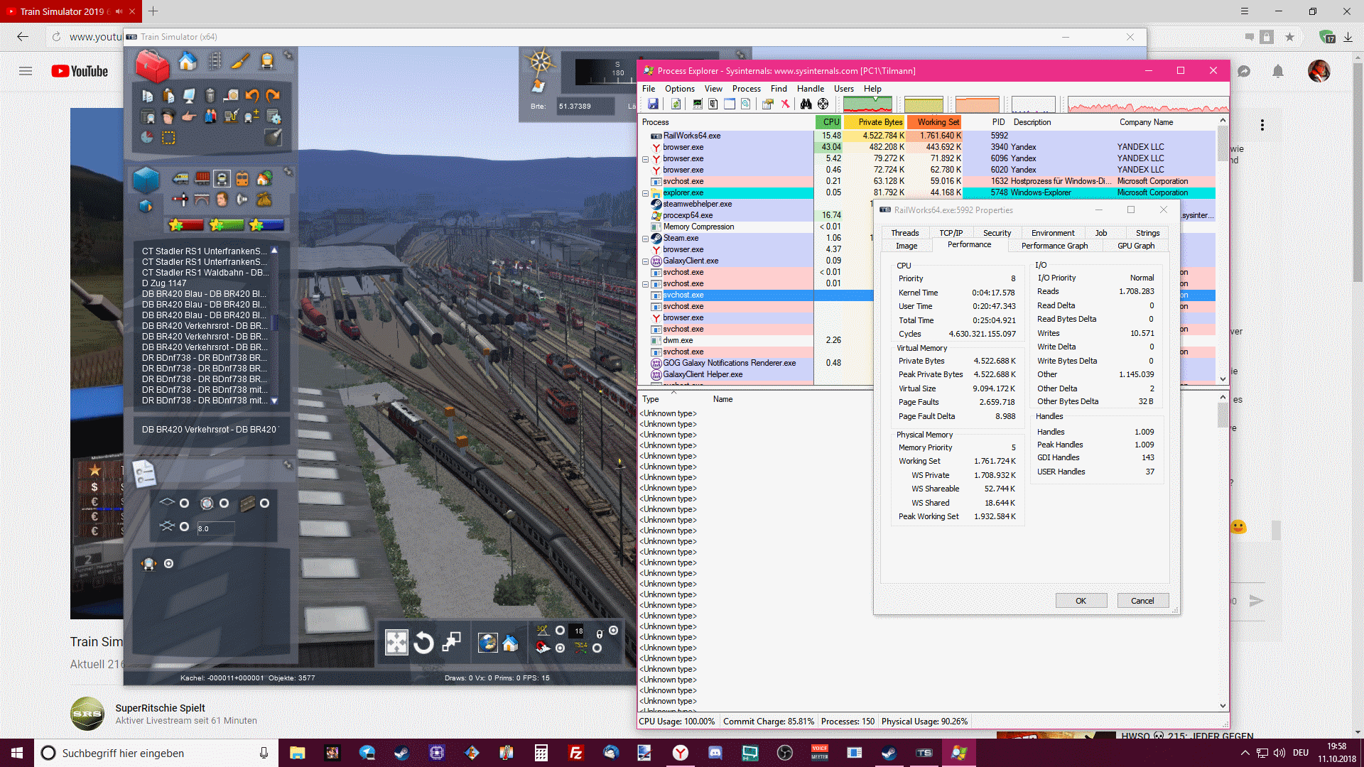The height and width of the screenshot is (767, 1364).
Task: Click the OK button in properties dialog
Action: click(1081, 601)
